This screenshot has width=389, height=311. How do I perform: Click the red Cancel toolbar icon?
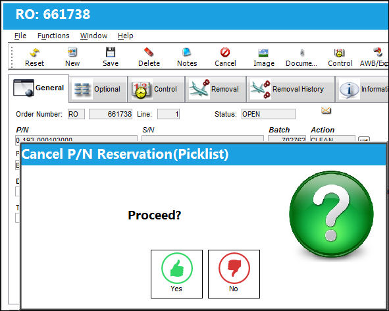(225, 57)
